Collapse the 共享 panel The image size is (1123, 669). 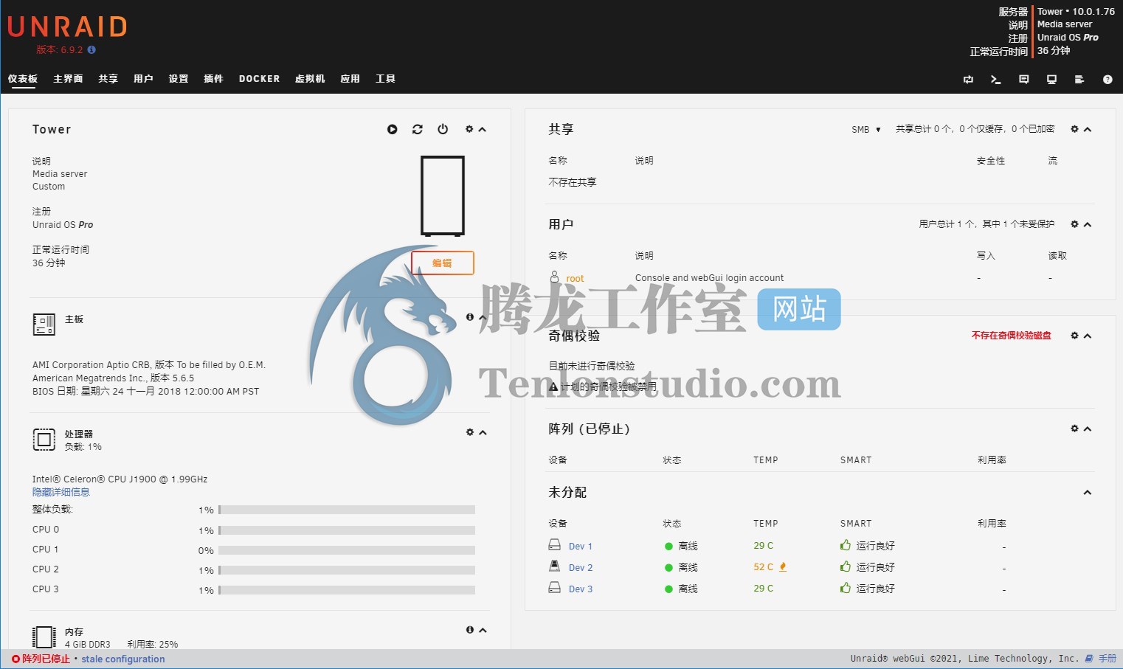pos(1088,130)
